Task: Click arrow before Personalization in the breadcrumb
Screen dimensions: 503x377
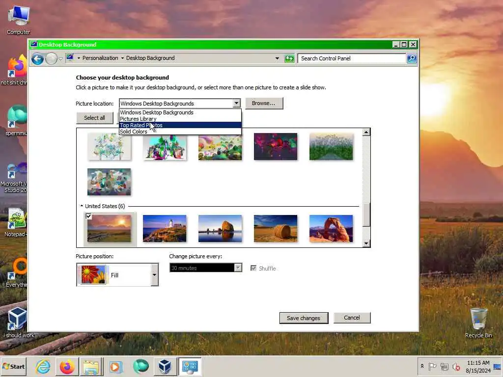Action: click(x=79, y=58)
